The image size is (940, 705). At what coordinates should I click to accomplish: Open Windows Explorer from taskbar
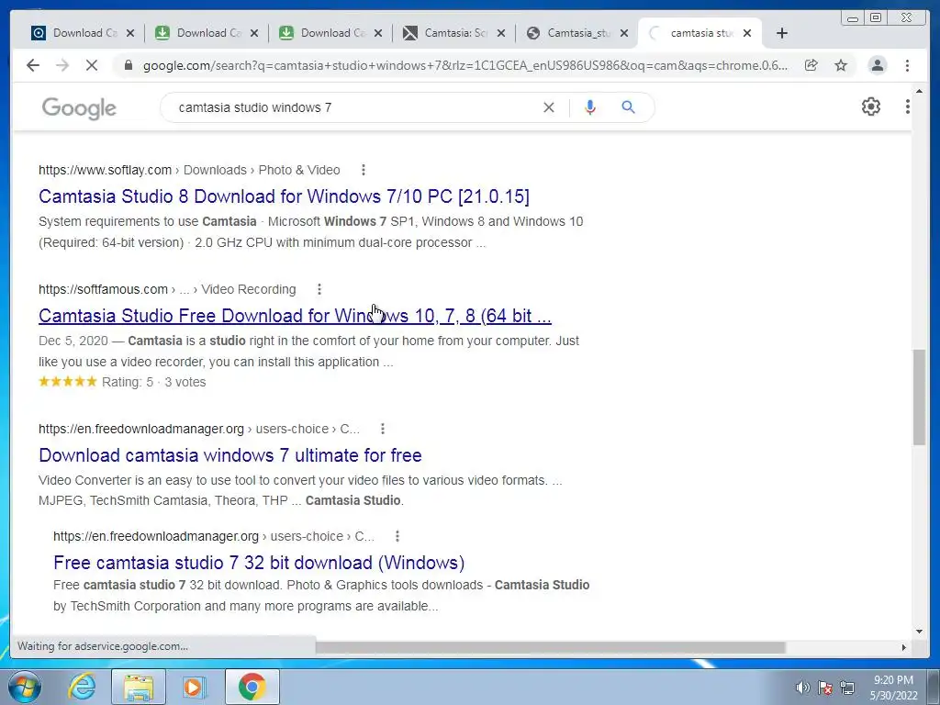coord(139,687)
